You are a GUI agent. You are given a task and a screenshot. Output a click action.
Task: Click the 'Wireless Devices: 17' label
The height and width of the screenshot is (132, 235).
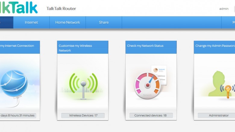pos(83,115)
